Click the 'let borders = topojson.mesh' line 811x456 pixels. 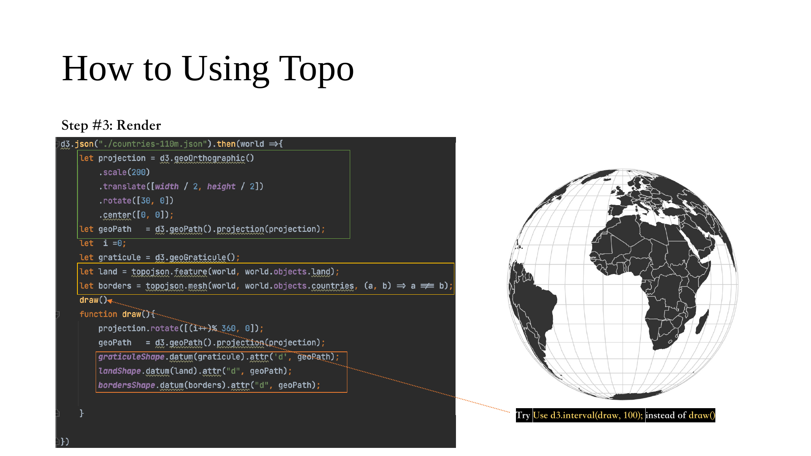tap(266, 286)
